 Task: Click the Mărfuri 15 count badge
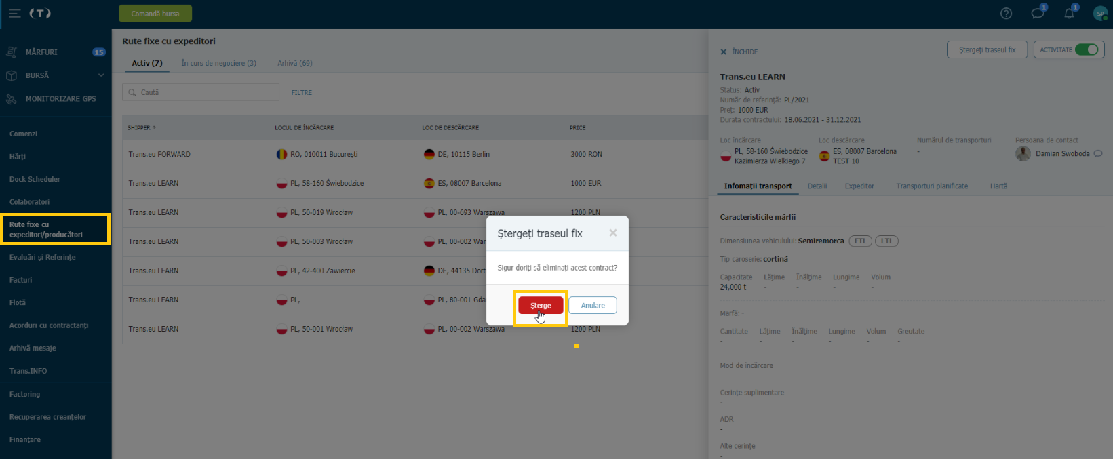tap(99, 52)
